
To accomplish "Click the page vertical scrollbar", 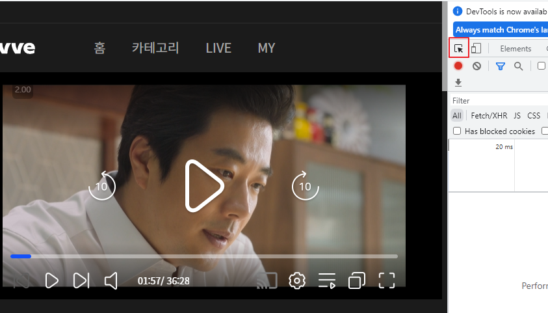I will click(x=445, y=46).
